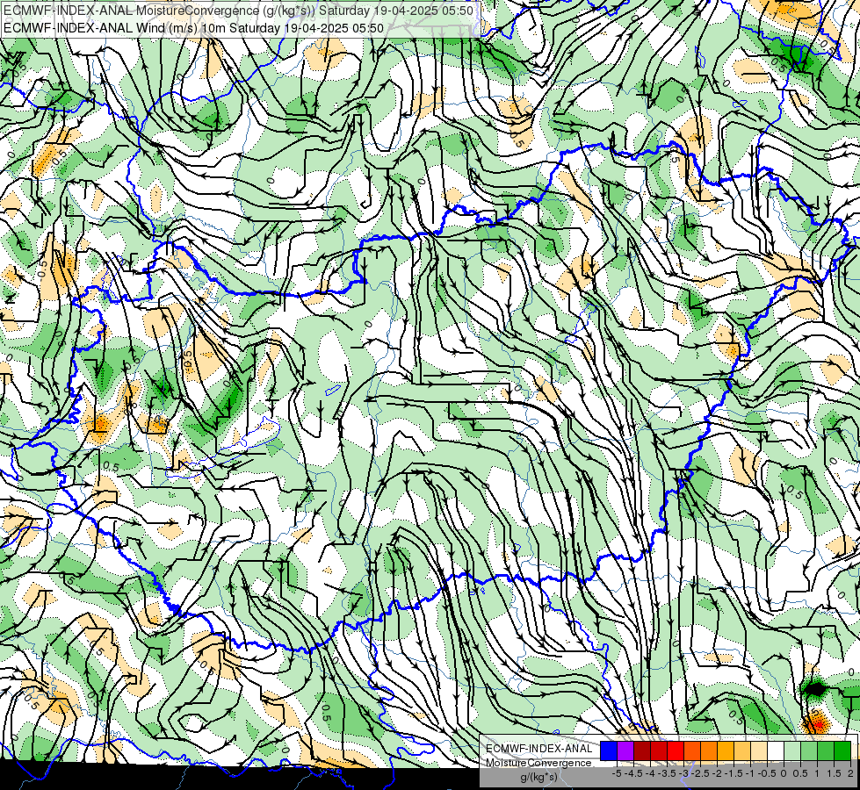Viewport: 860px width, 790px height.
Task: Click the -1.5 tick label on legend
Action: 734,773
